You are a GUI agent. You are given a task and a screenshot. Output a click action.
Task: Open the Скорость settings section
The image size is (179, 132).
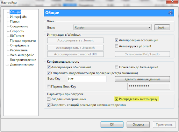pyautogui.click(x=17, y=31)
